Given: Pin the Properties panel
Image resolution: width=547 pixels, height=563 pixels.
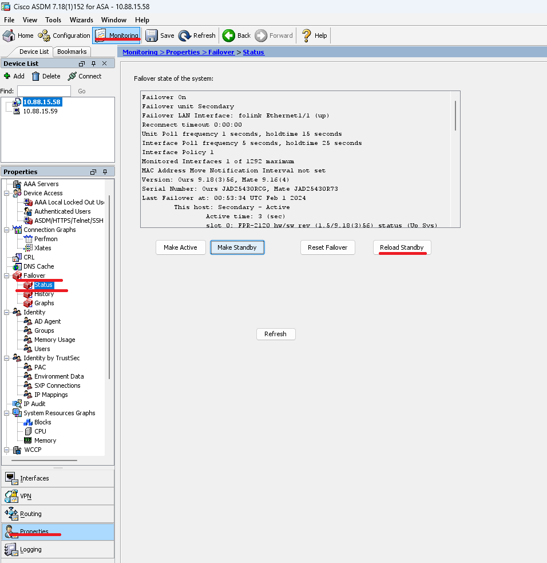Looking at the screenshot, I should (x=105, y=172).
